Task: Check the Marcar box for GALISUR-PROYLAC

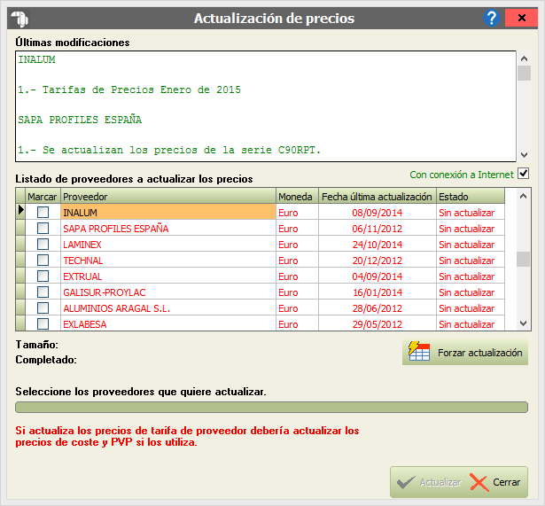Action: tap(43, 292)
